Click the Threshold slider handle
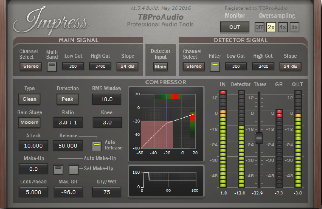This screenshot has width=322, height=209. click(259, 138)
